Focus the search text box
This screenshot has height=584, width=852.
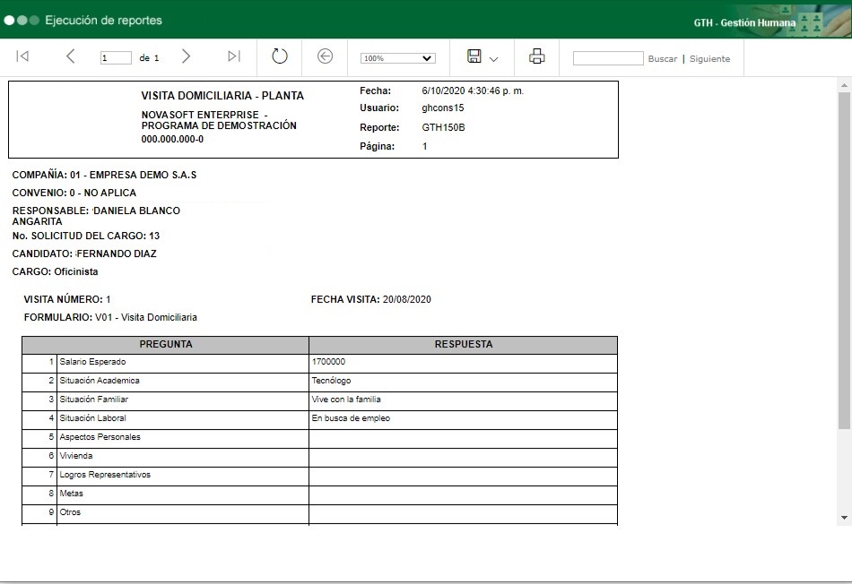607,58
